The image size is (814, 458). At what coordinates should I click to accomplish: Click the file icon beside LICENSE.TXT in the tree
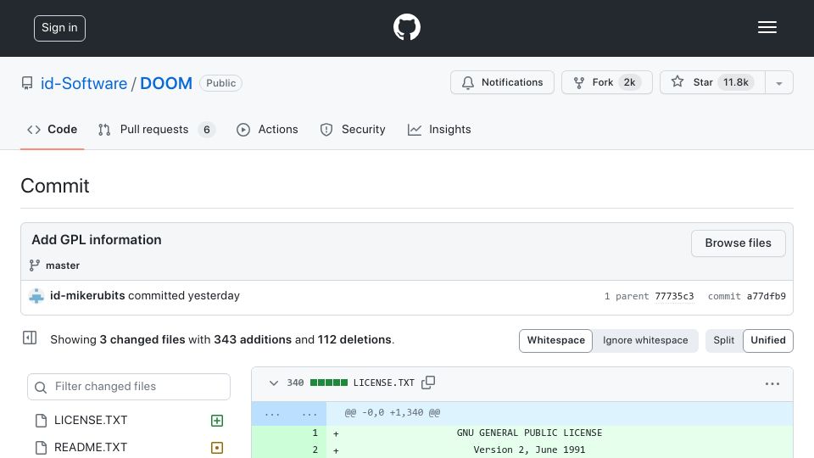[x=41, y=421]
